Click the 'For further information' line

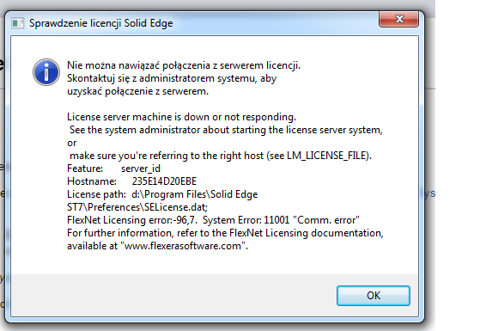tap(225, 233)
